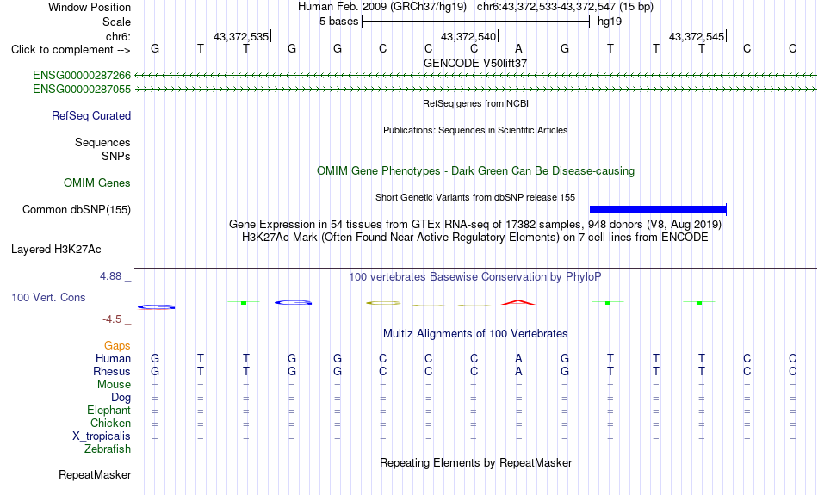The width and height of the screenshot is (818, 495).
Task: Click the Human A in the Multiz alignment
Action: coord(518,359)
